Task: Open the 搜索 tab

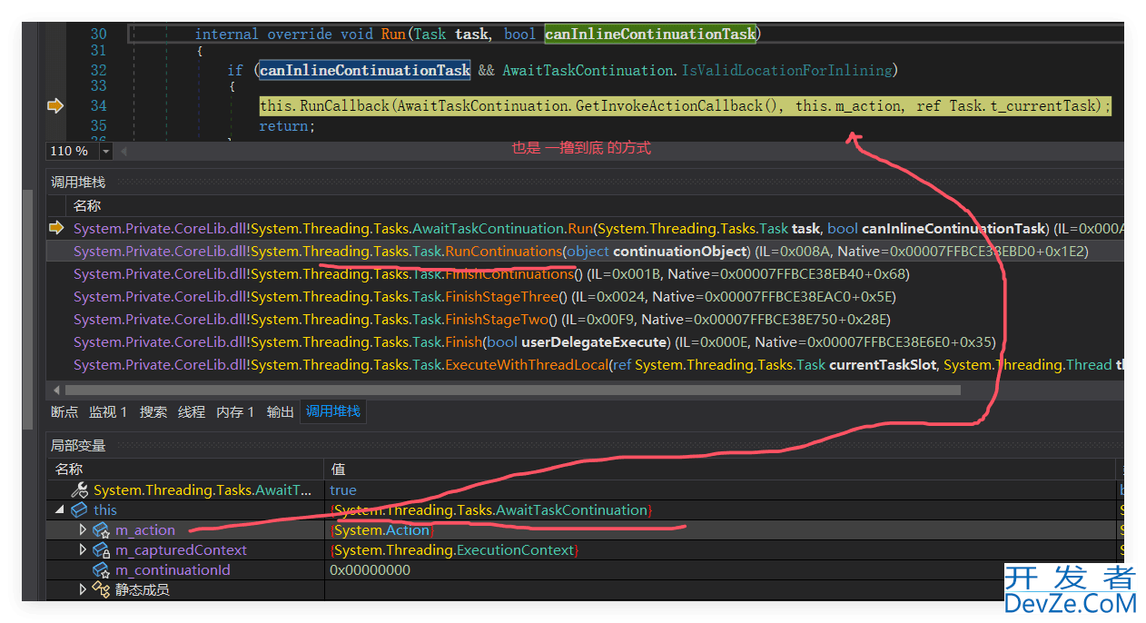Action: [x=153, y=412]
